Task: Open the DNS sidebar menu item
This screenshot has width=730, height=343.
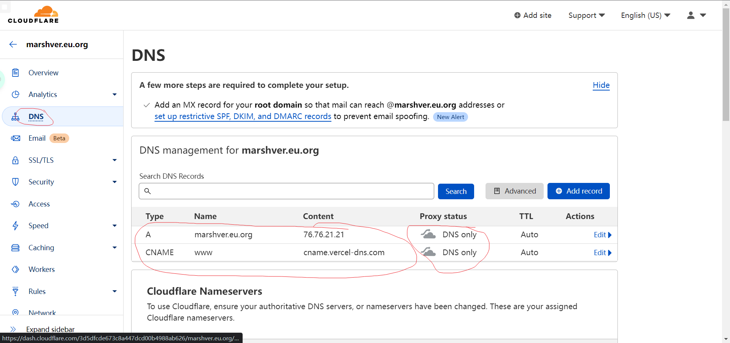Action: 36,117
